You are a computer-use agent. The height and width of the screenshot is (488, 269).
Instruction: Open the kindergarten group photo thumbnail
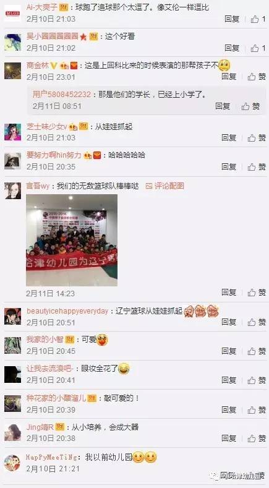72,240
